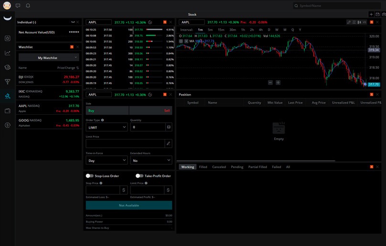Open chart indicators settings icon
Image resolution: width=386 pixels, height=246 pixels.
[354, 22]
